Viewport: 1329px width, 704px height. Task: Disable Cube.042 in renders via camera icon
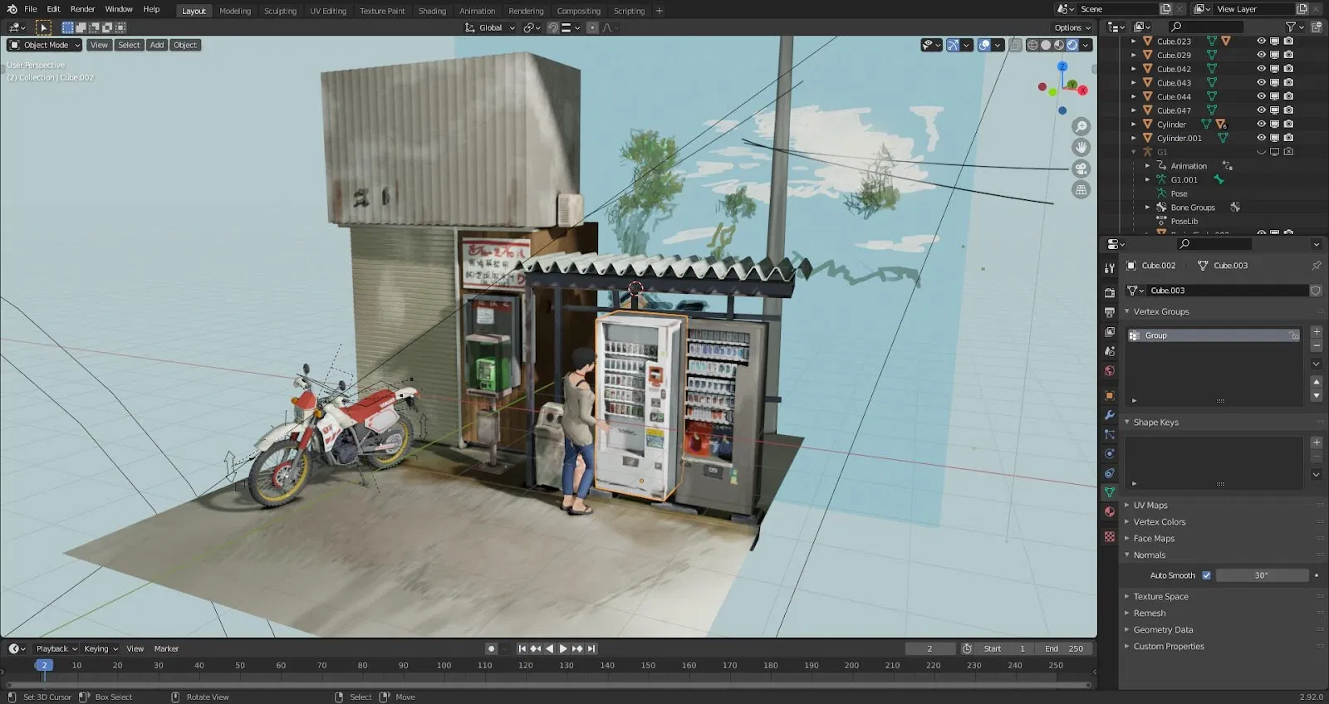click(x=1288, y=69)
